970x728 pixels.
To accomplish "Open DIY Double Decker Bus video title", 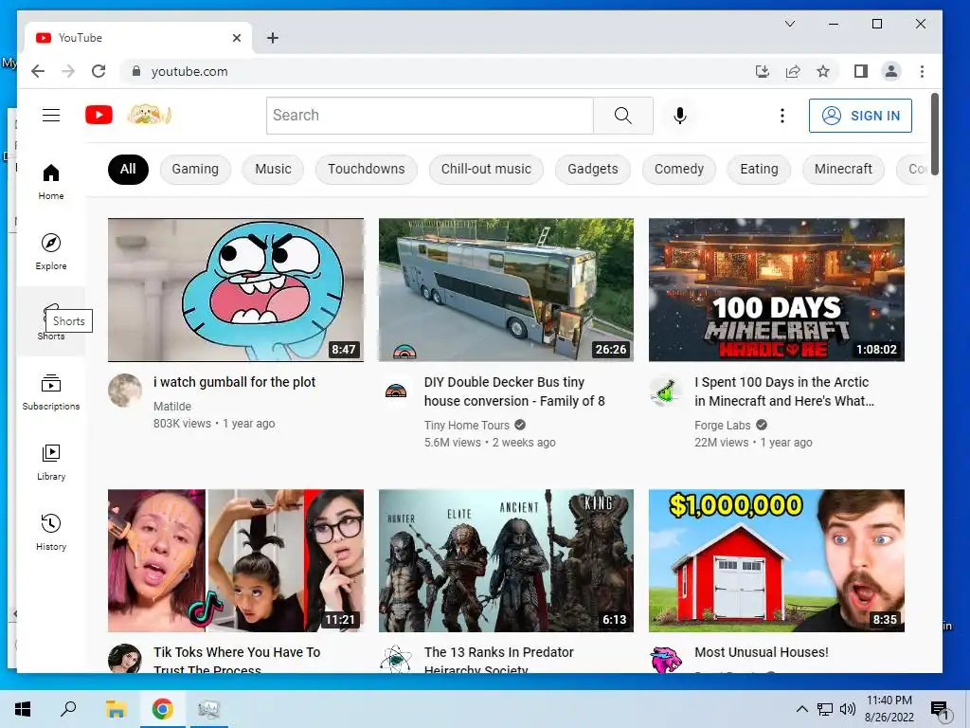I will tap(514, 391).
